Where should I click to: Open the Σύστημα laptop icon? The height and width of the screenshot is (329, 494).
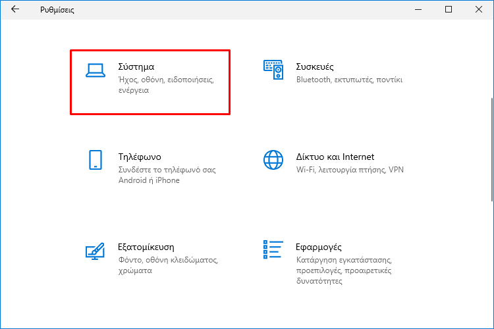tap(96, 70)
